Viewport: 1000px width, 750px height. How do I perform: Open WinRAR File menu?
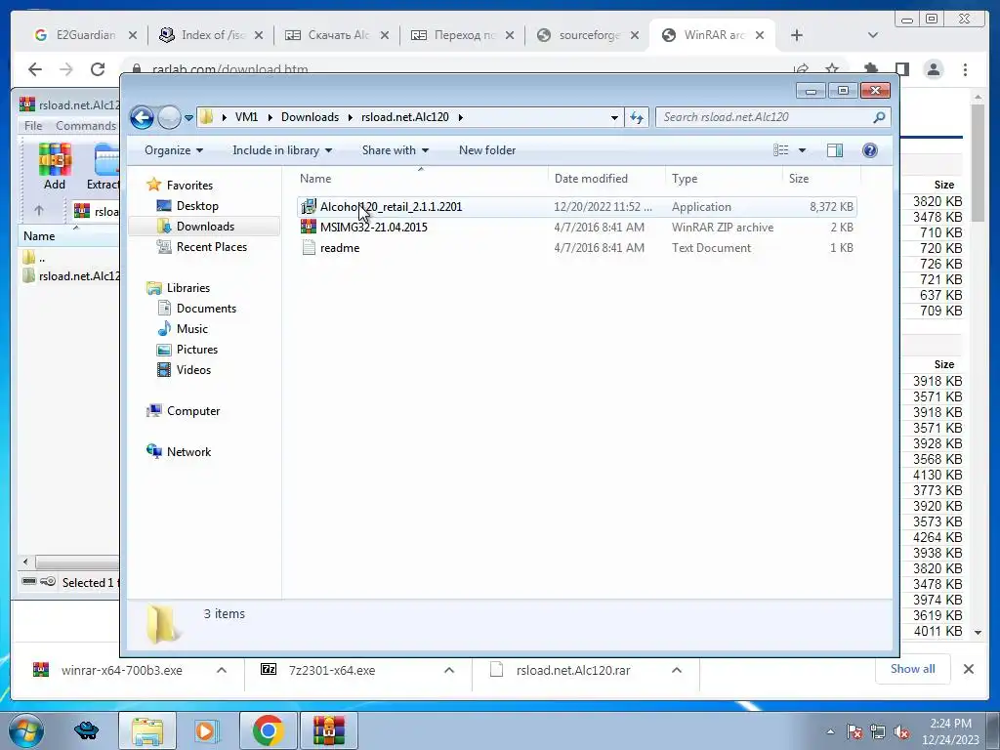click(33, 126)
